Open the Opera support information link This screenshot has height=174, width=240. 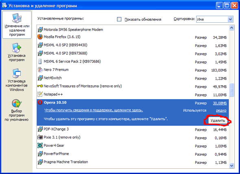click(94, 110)
